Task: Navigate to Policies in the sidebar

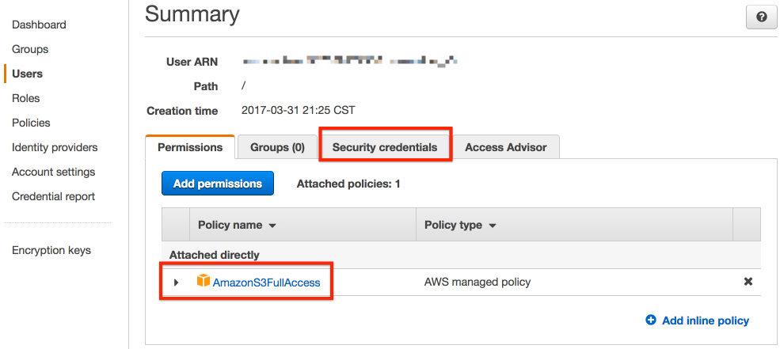Action: (x=31, y=123)
